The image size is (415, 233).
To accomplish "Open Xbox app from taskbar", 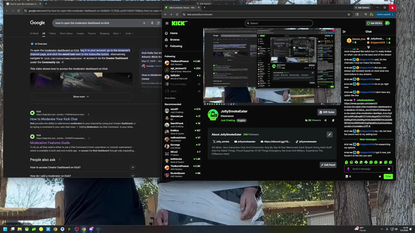I will pyautogui.click(x=27, y=229).
